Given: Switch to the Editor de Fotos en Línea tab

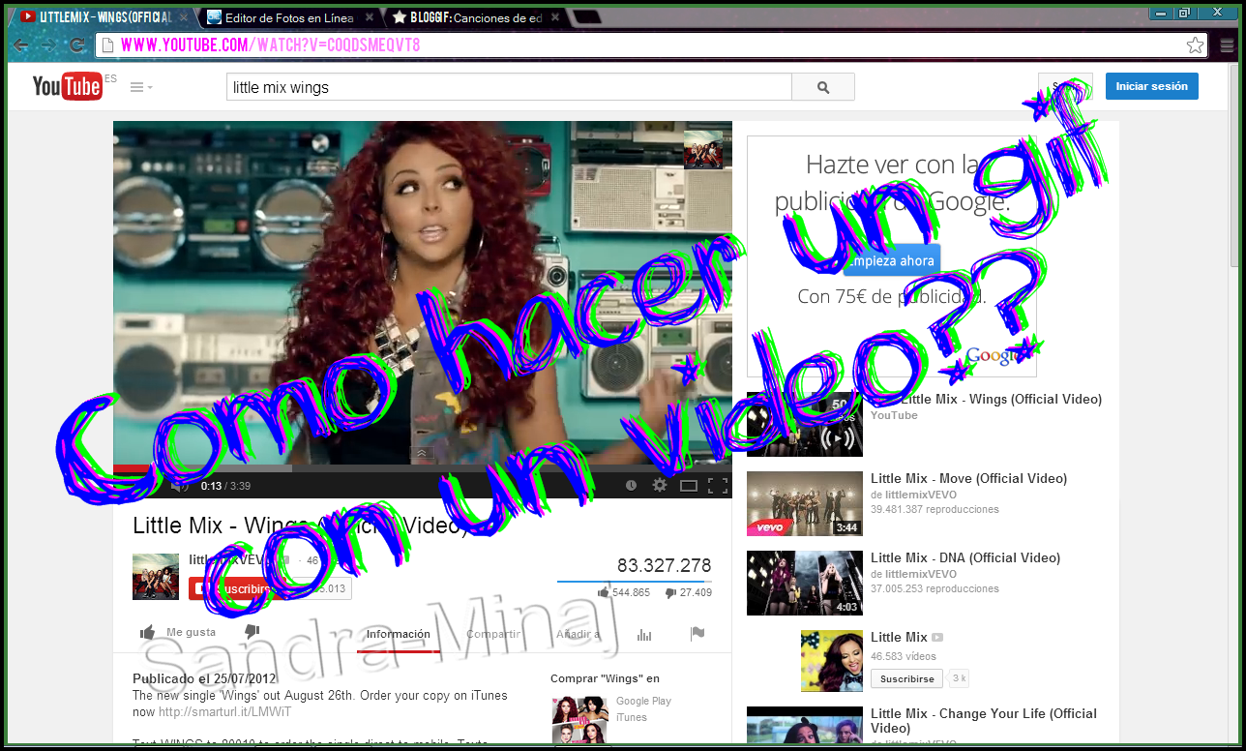Looking at the screenshot, I should point(288,17).
